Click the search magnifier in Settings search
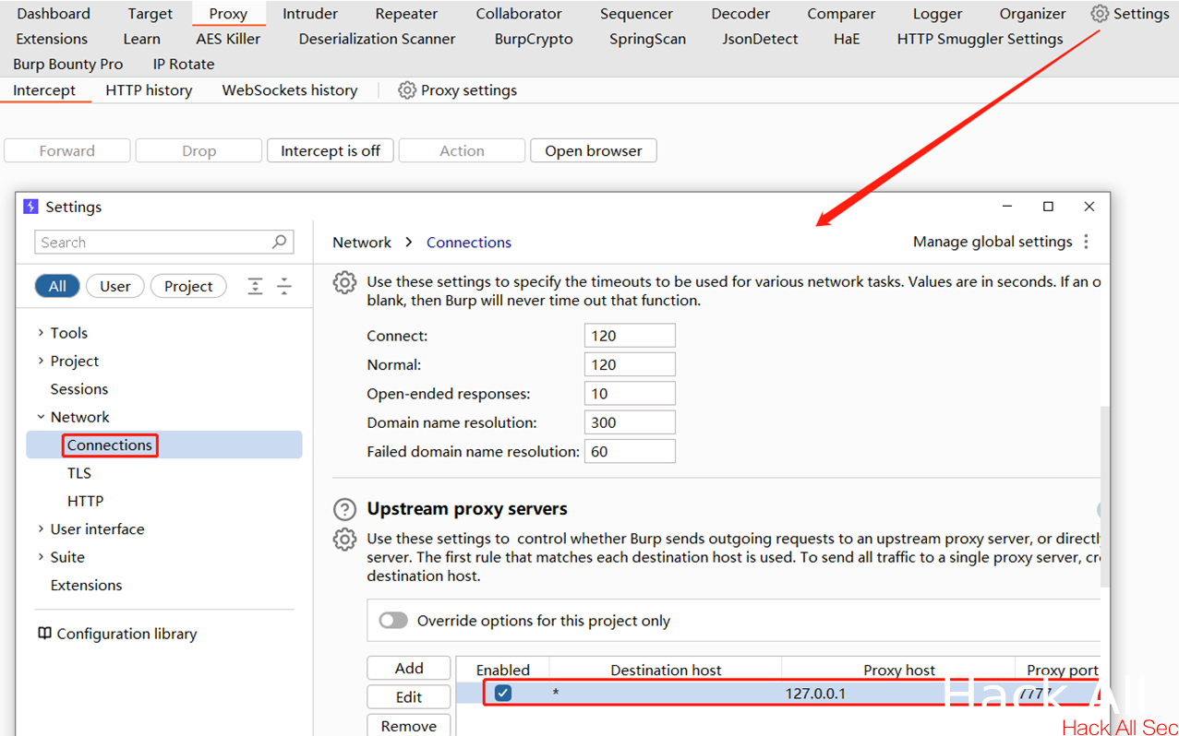1179x736 pixels. (280, 242)
